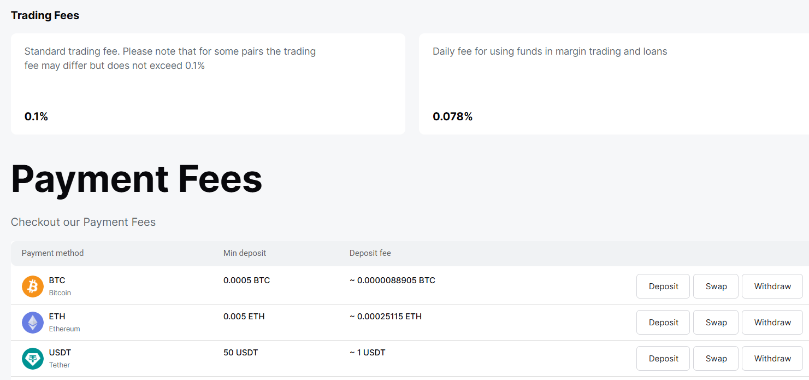
Task: Click the Bitcoin currency icon
Action: click(32, 286)
